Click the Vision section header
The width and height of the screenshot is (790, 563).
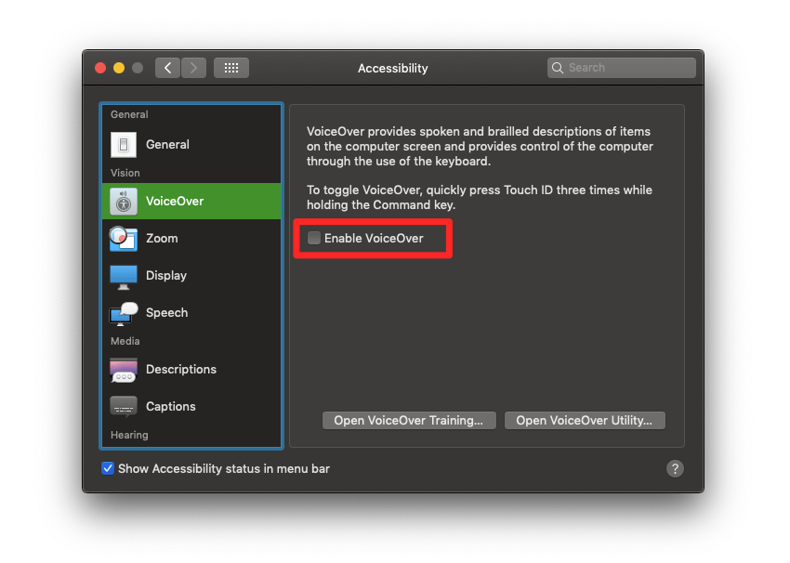pyautogui.click(x=125, y=173)
